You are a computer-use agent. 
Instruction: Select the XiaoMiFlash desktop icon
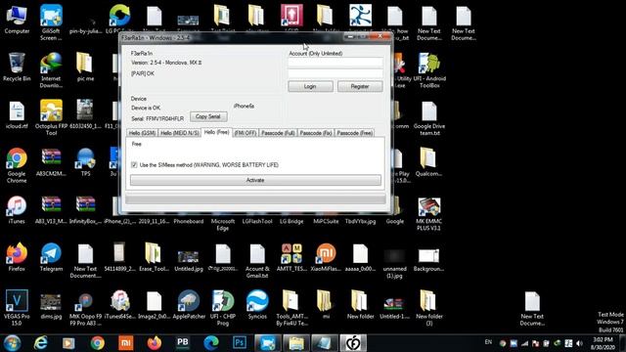tap(326, 257)
